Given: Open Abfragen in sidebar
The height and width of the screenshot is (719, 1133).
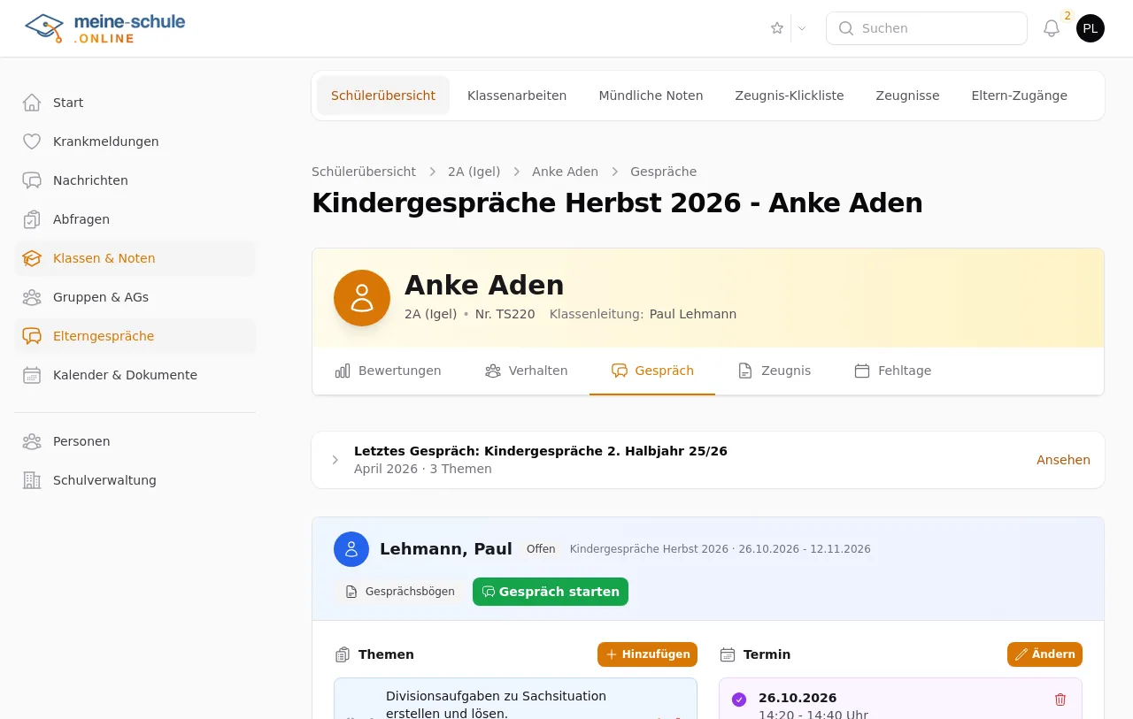Looking at the screenshot, I should point(135,219).
